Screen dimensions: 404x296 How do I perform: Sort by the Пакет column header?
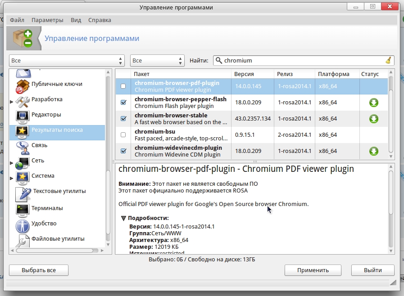point(181,74)
